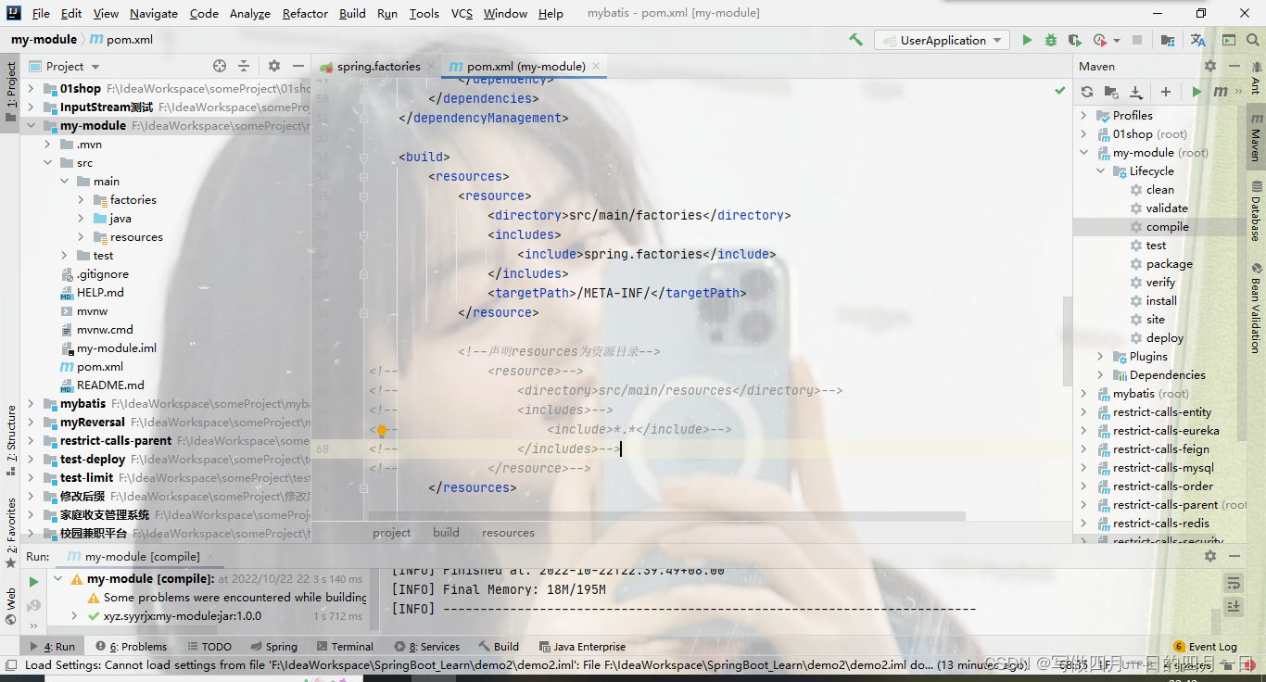Open Project panel settings gear
This screenshot has width=1266, height=682.
tap(274, 66)
